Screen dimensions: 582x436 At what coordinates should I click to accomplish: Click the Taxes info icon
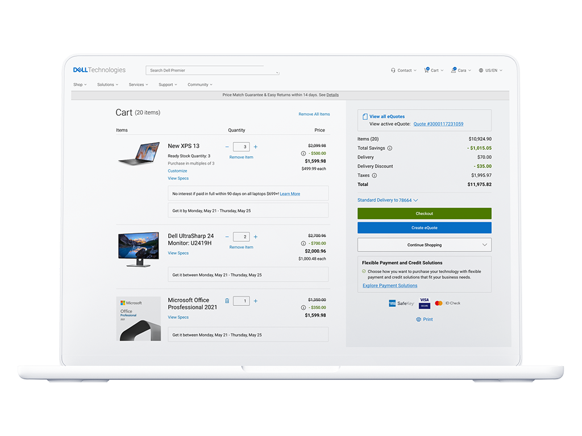tap(374, 175)
